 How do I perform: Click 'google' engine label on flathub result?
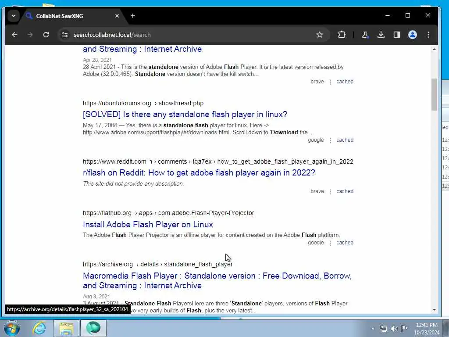(x=316, y=242)
